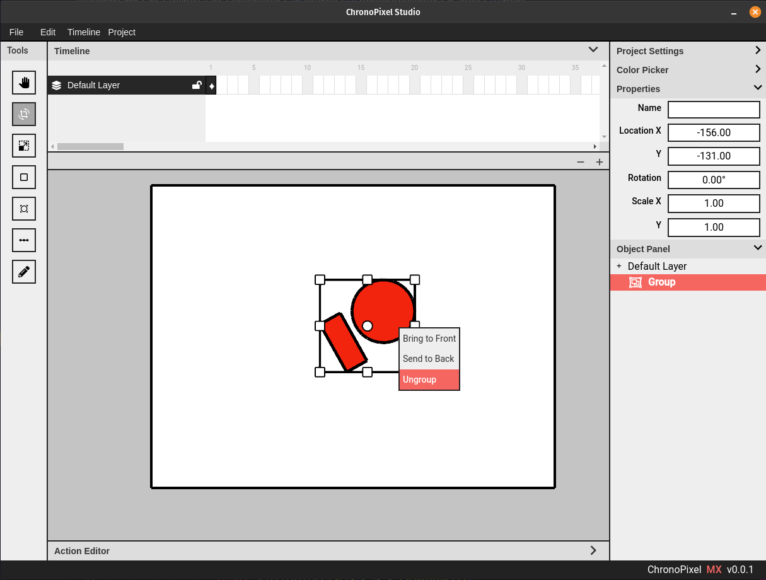Select the Rectangle shape tool
This screenshot has height=580, width=766.
(24, 177)
